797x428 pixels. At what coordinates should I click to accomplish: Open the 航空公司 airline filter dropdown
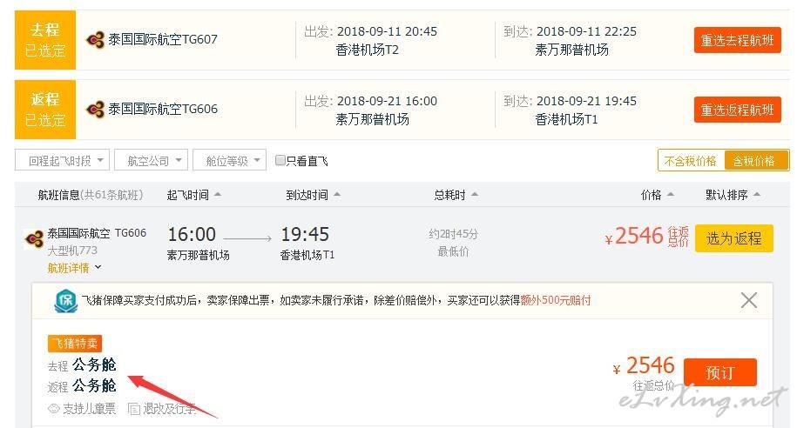[x=151, y=160]
